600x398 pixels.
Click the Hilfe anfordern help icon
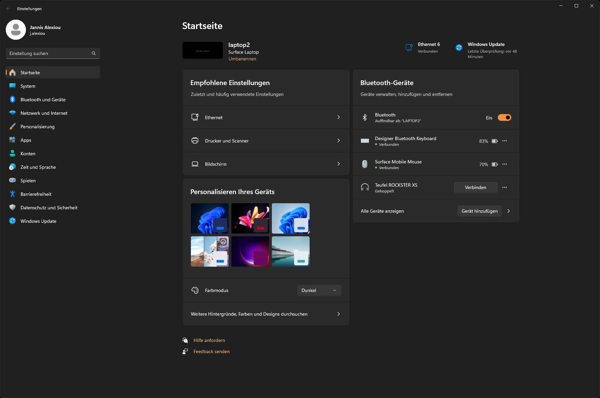pos(185,340)
